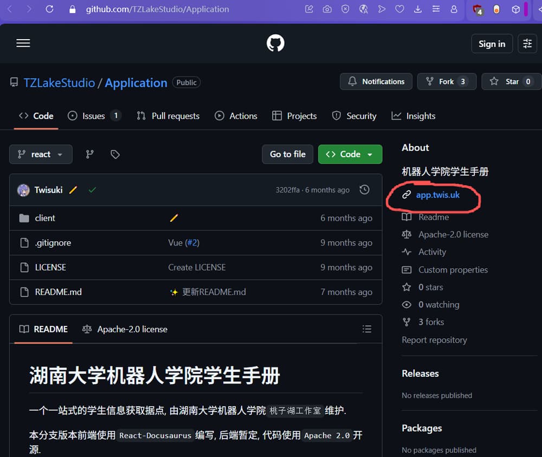The image size is (542, 457).
Task: Click Report repository link
Action: click(434, 340)
